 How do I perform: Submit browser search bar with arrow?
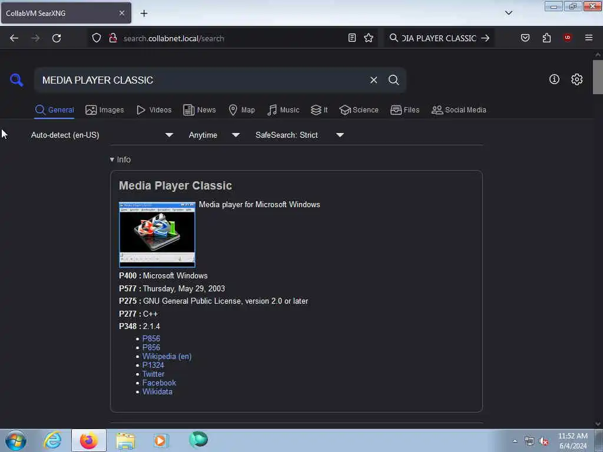(485, 38)
